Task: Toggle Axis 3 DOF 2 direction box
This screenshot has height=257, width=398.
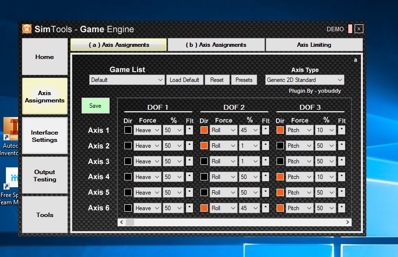Action: tap(204, 161)
